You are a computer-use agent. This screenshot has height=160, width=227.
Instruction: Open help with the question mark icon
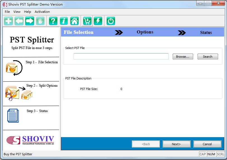coord(53,21)
